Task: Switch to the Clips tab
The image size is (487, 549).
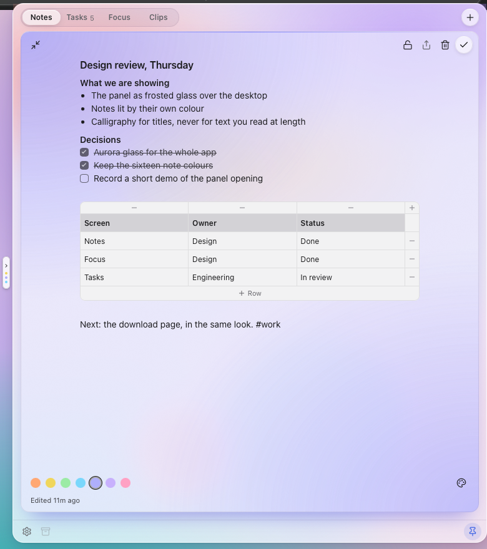Action: tap(159, 17)
